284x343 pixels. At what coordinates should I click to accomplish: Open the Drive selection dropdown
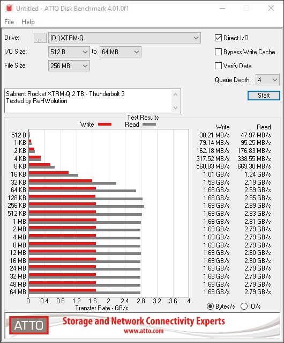tap(124, 38)
